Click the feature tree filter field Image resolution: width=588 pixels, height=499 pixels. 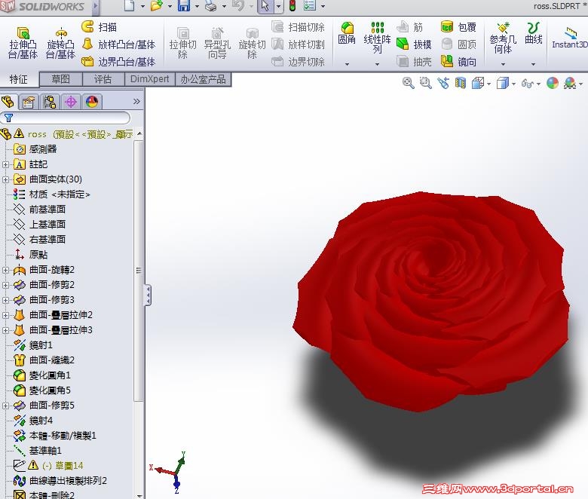point(66,118)
